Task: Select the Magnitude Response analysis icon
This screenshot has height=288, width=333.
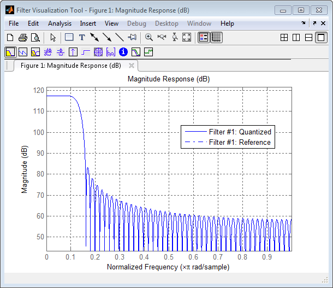Action: tap(10, 52)
